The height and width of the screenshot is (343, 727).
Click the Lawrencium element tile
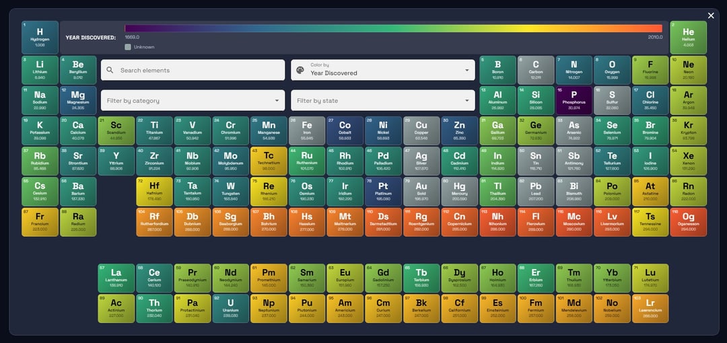(x=650, y=308)
